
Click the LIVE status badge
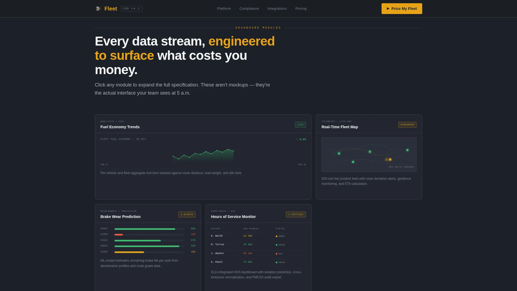[x=301, y=125]
